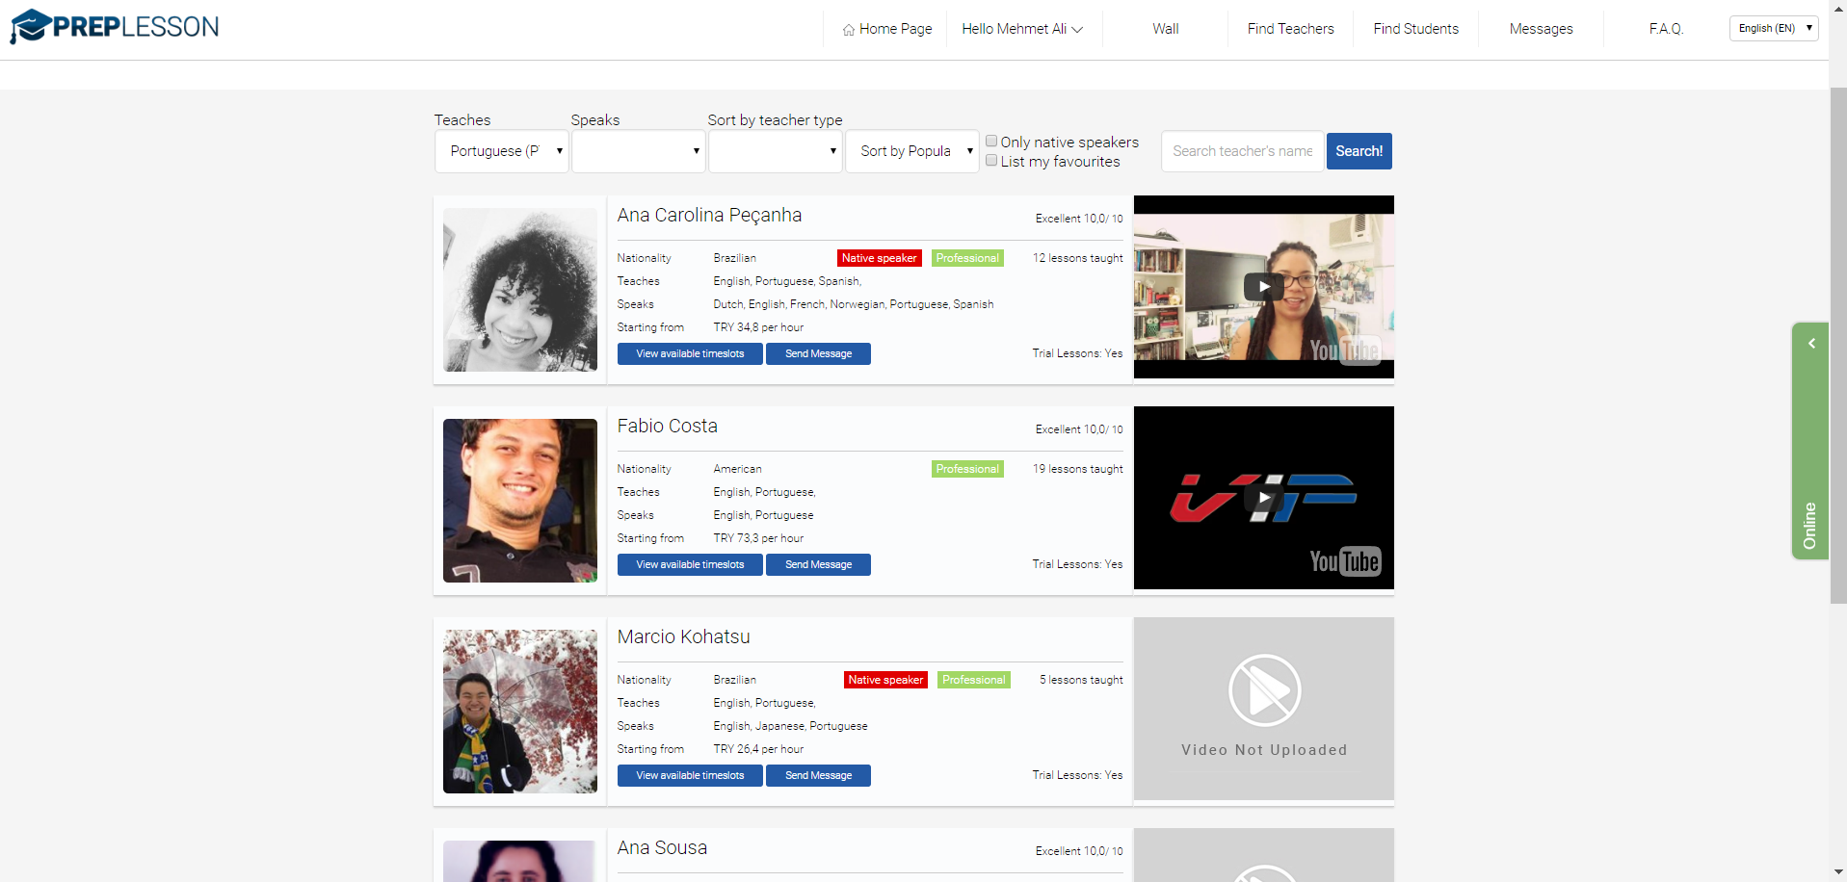Expand the Online side panel arrow

click(1811, 344)
